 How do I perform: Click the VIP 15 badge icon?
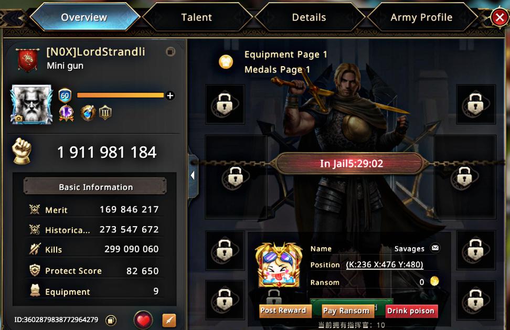66,113
